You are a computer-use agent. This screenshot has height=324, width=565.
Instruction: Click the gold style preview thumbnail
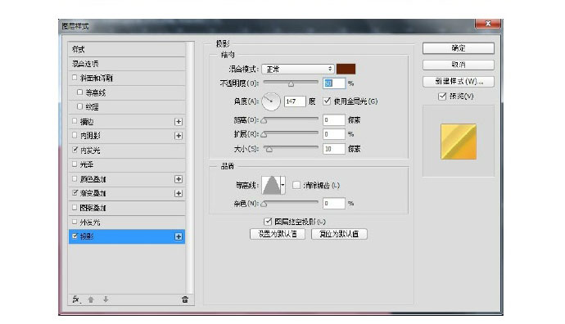tap(459, 142)
